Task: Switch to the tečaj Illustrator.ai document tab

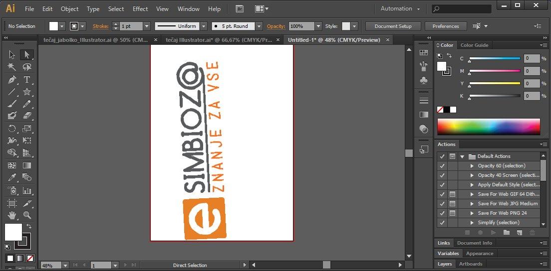Action: (219, 40)
